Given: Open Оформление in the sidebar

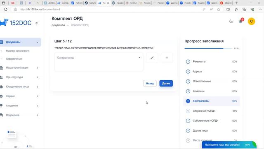Looking at the screenshot, I should [x=14, y=59].
